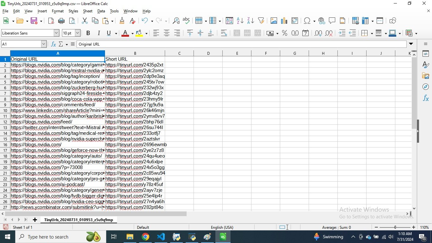
Task: Open the Sheet menu
Action: pos(88,11)
